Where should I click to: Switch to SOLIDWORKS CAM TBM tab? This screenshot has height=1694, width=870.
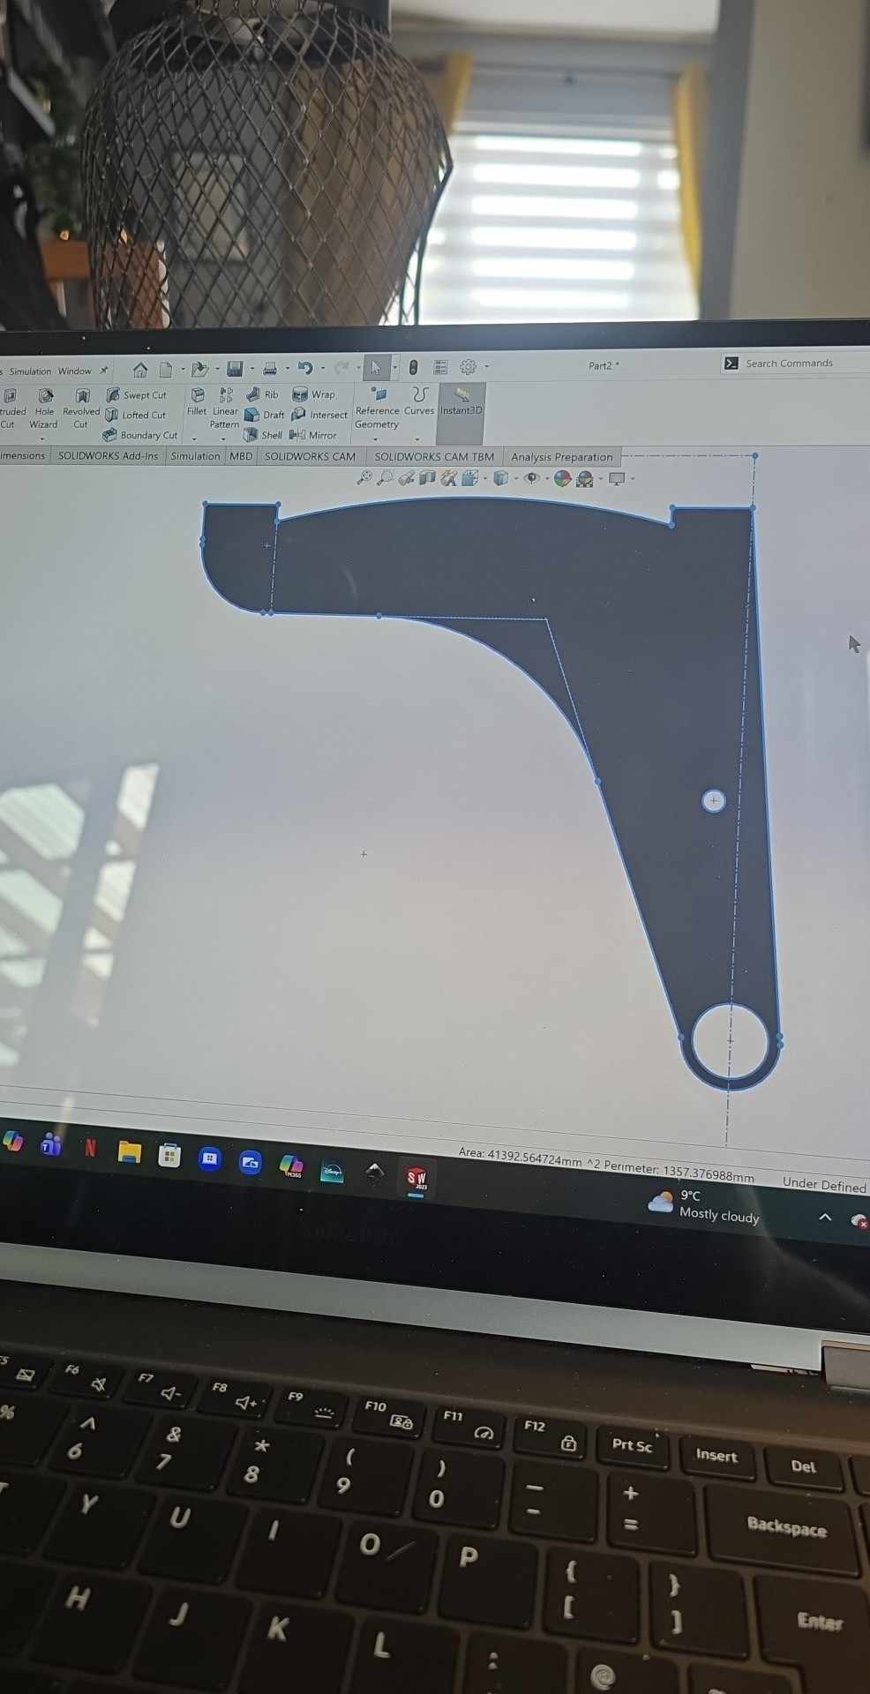click(x=434, y=457)
